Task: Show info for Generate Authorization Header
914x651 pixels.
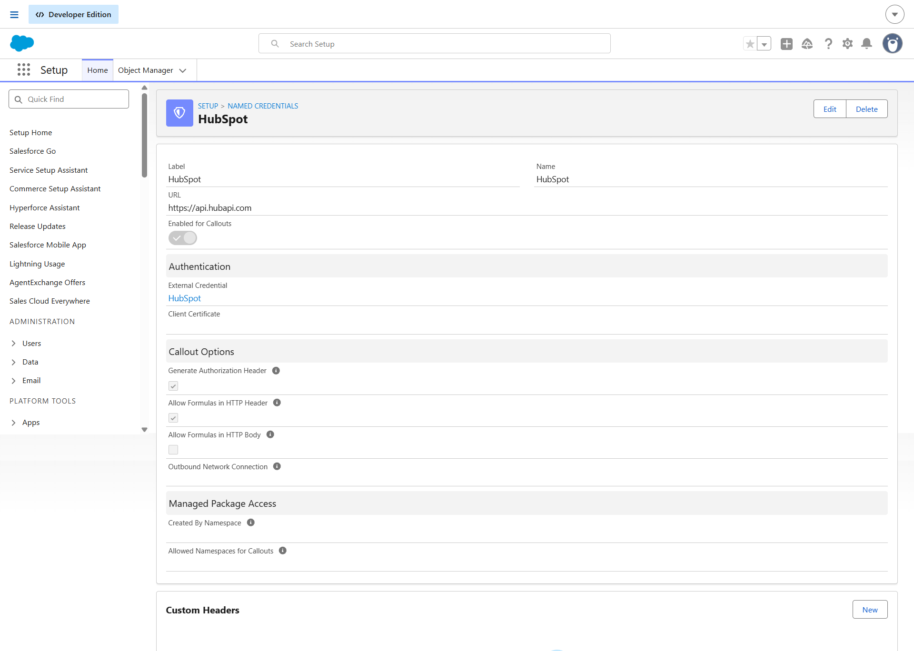Action: click(x=276, y=371)
